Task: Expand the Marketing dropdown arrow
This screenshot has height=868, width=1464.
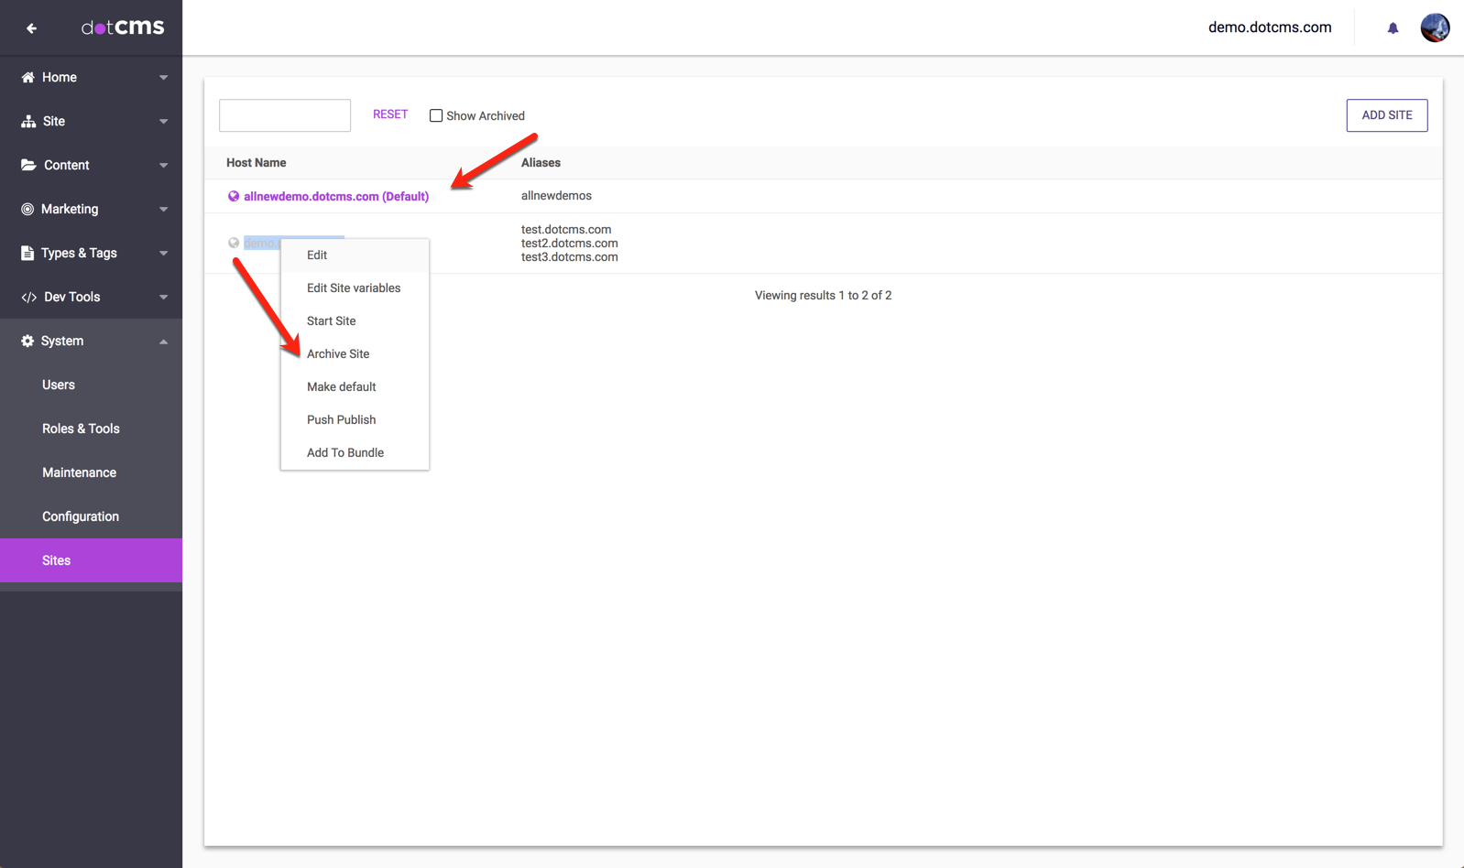Action: pos(163,210)
